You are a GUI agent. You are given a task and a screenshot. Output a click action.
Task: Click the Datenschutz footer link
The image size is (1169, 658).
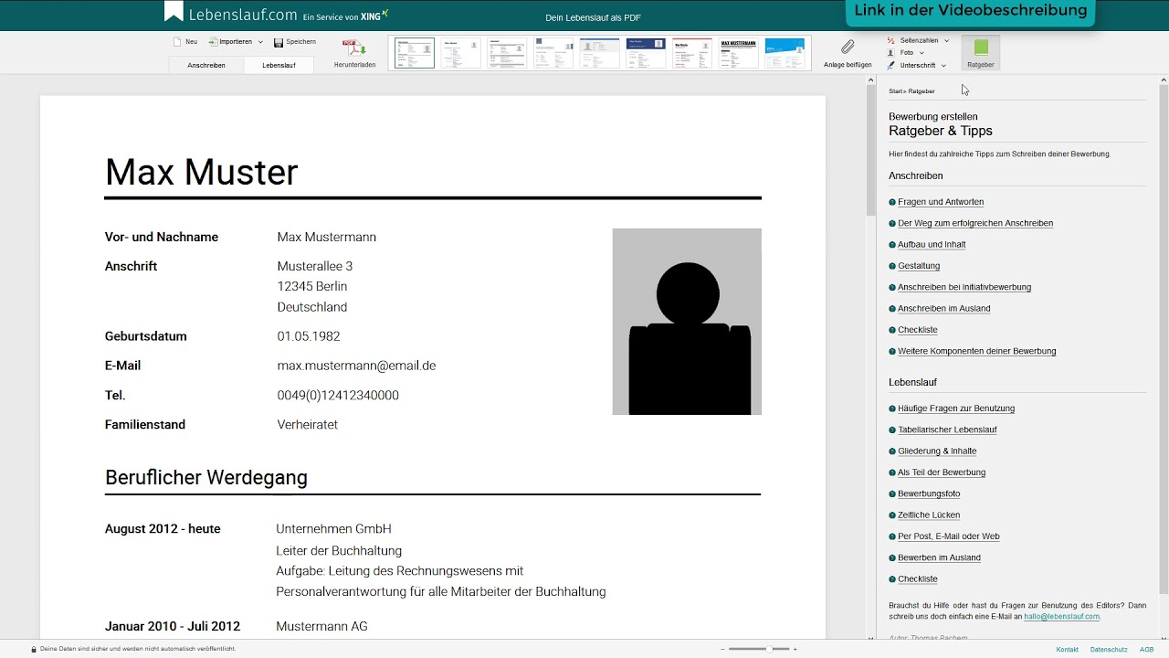point(1109,649)
